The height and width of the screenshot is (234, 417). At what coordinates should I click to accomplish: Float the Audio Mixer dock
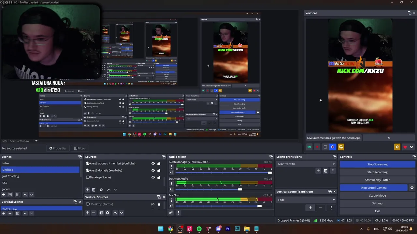click(x=271, y=157)
